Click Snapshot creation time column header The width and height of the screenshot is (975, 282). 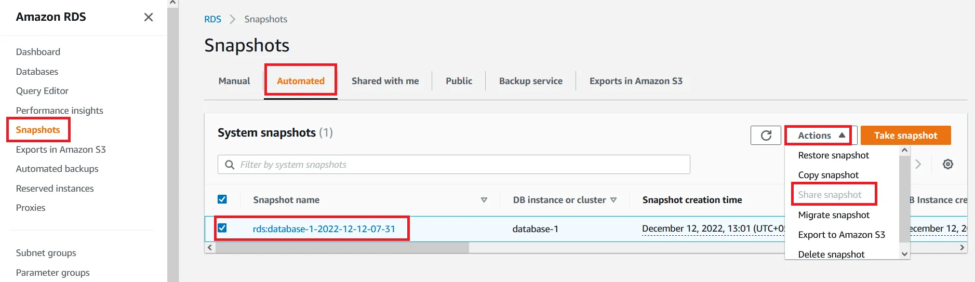692,200
